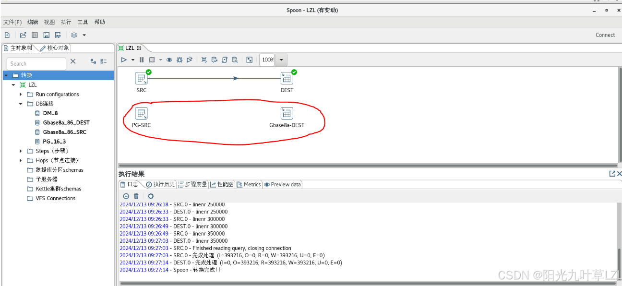Click the replay transformation icon

tap(190, 60)
